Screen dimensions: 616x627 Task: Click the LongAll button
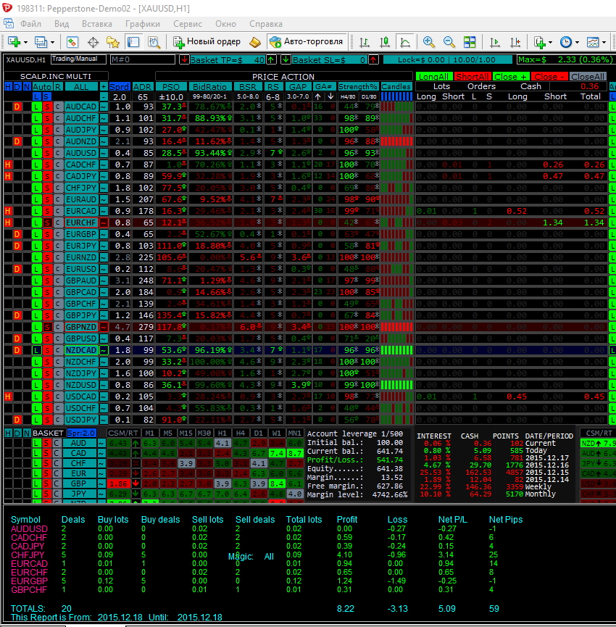coord(433,76)
